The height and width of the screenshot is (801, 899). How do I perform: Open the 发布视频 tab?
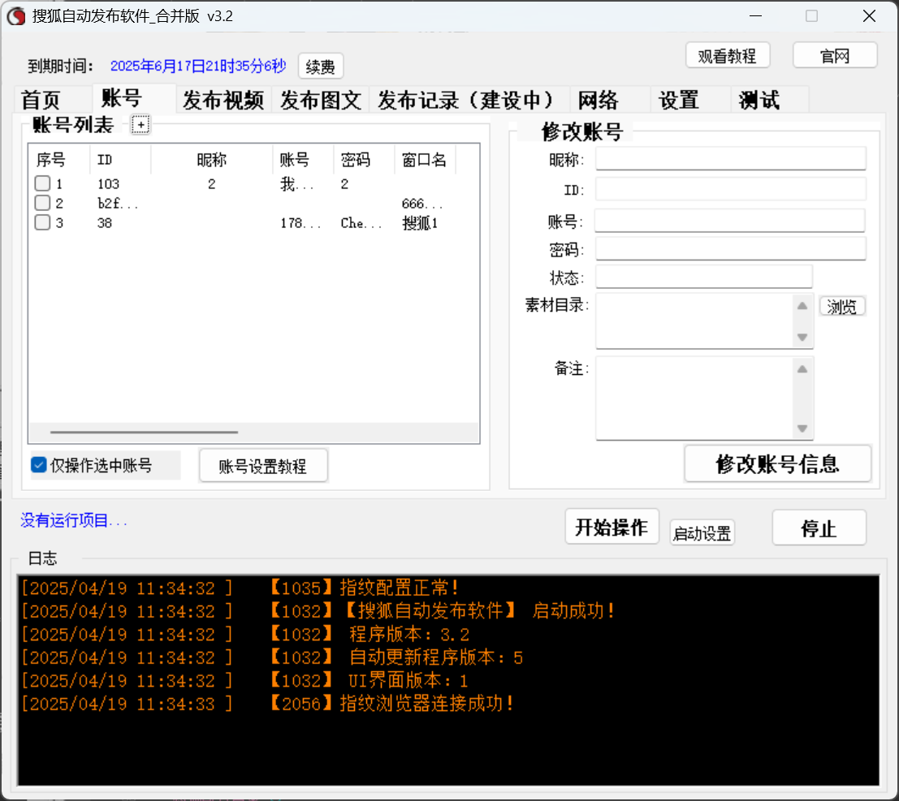click(x=223, y=100)
